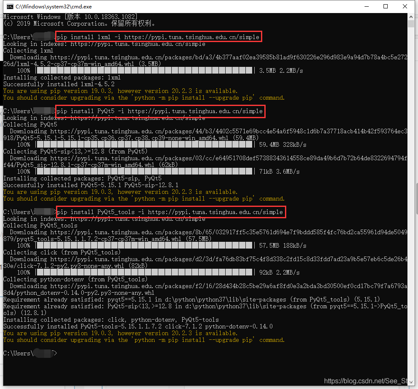Click 'Collecting PyQt5-sip<13,>=12.8' line
Image resolution: width=418 pixels, height=389 pixels.
click(75, 151)
